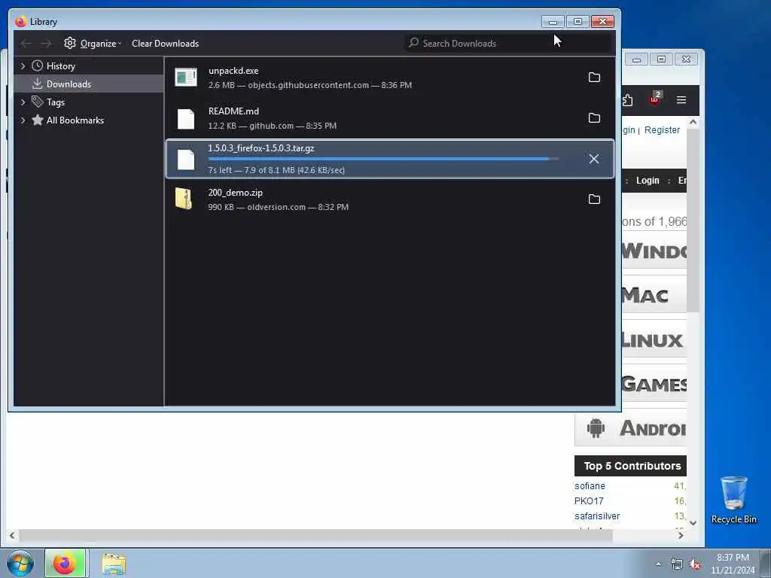
Task: Click the network tray icon
Action: click(677, 564)
